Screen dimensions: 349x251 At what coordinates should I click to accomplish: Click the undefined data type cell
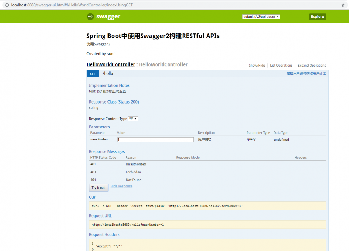[x=281, y=139]
